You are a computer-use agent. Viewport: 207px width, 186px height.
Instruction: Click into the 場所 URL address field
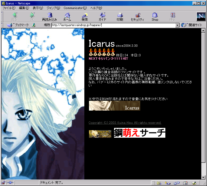click(114, 25)
